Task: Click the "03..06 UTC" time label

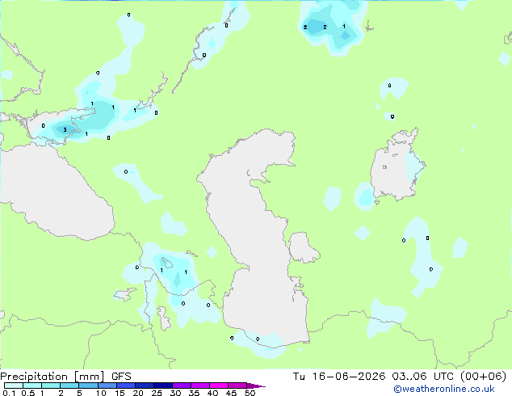Action: point(423,377)
